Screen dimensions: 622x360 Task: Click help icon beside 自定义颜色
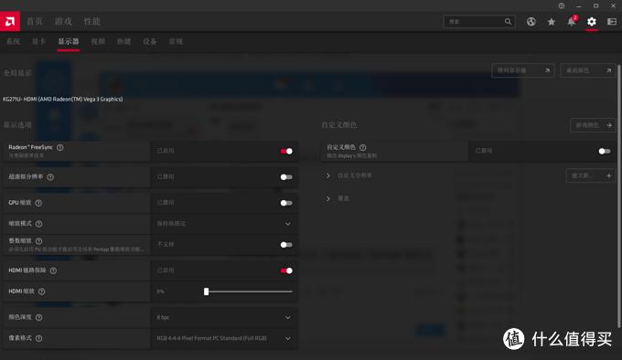click(362, 147)
